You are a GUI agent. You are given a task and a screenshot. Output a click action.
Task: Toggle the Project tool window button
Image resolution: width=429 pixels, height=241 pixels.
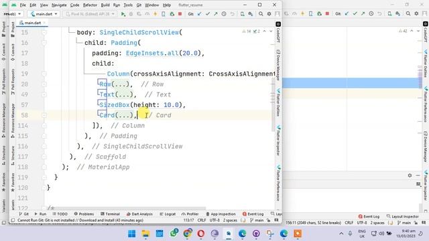pos(13,30)
